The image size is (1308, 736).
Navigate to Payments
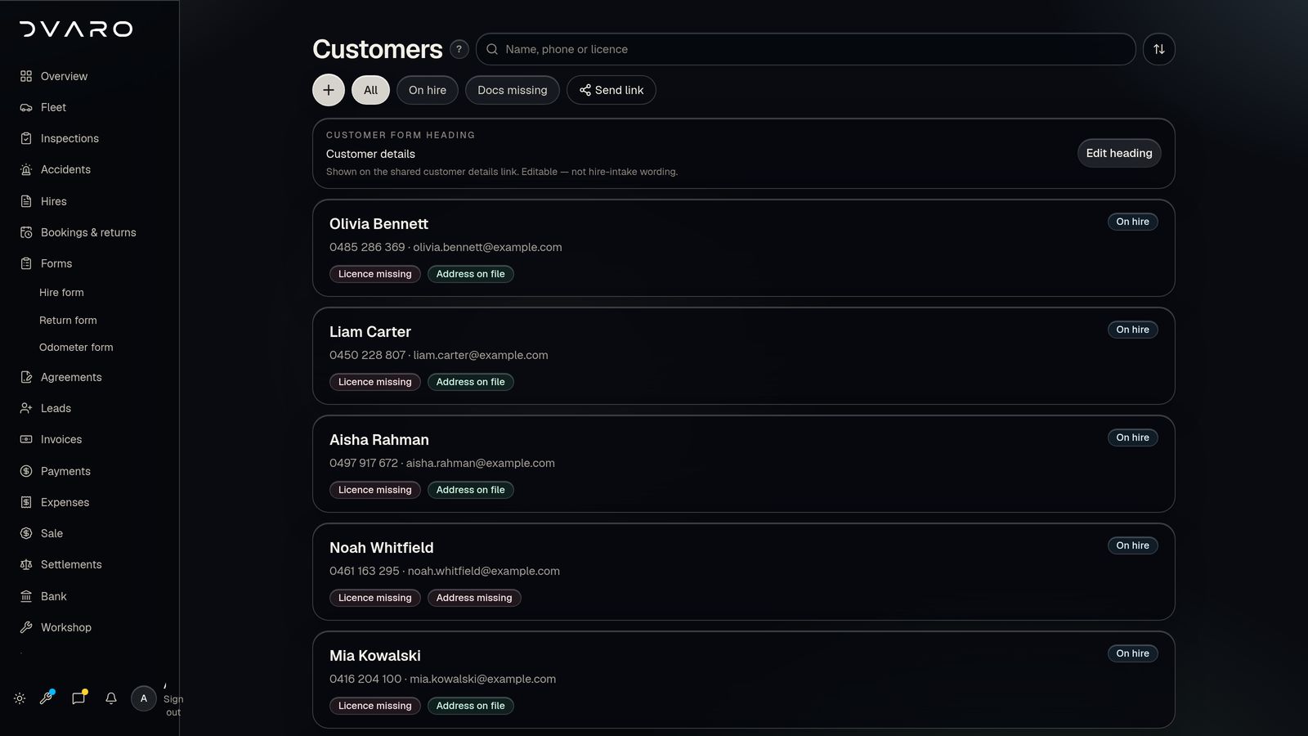[56, 471]
